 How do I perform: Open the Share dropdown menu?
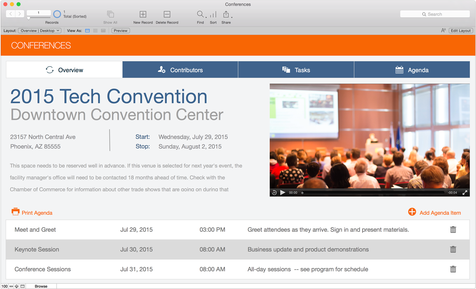226,15
